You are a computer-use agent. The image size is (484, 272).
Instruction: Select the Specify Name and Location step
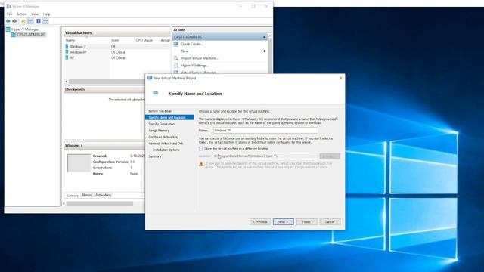pos(169,118)
